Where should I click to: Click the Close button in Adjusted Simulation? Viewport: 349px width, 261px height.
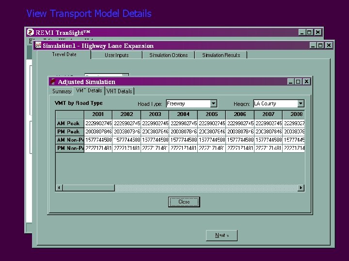pos(184,202)
